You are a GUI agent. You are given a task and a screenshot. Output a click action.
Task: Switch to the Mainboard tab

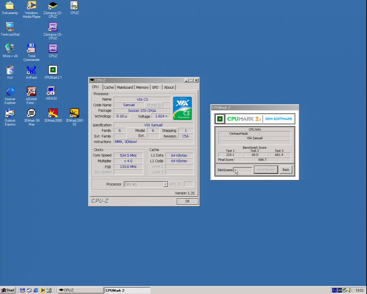(x=125, y=87)
